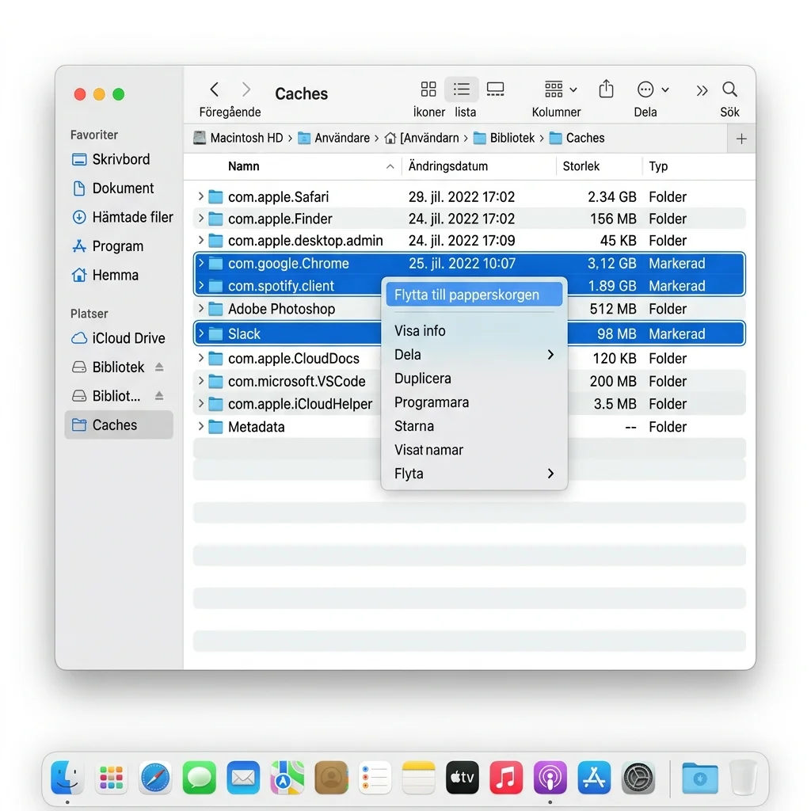Open Finder from the Dock
811x811 pixels.
(67, 777)
